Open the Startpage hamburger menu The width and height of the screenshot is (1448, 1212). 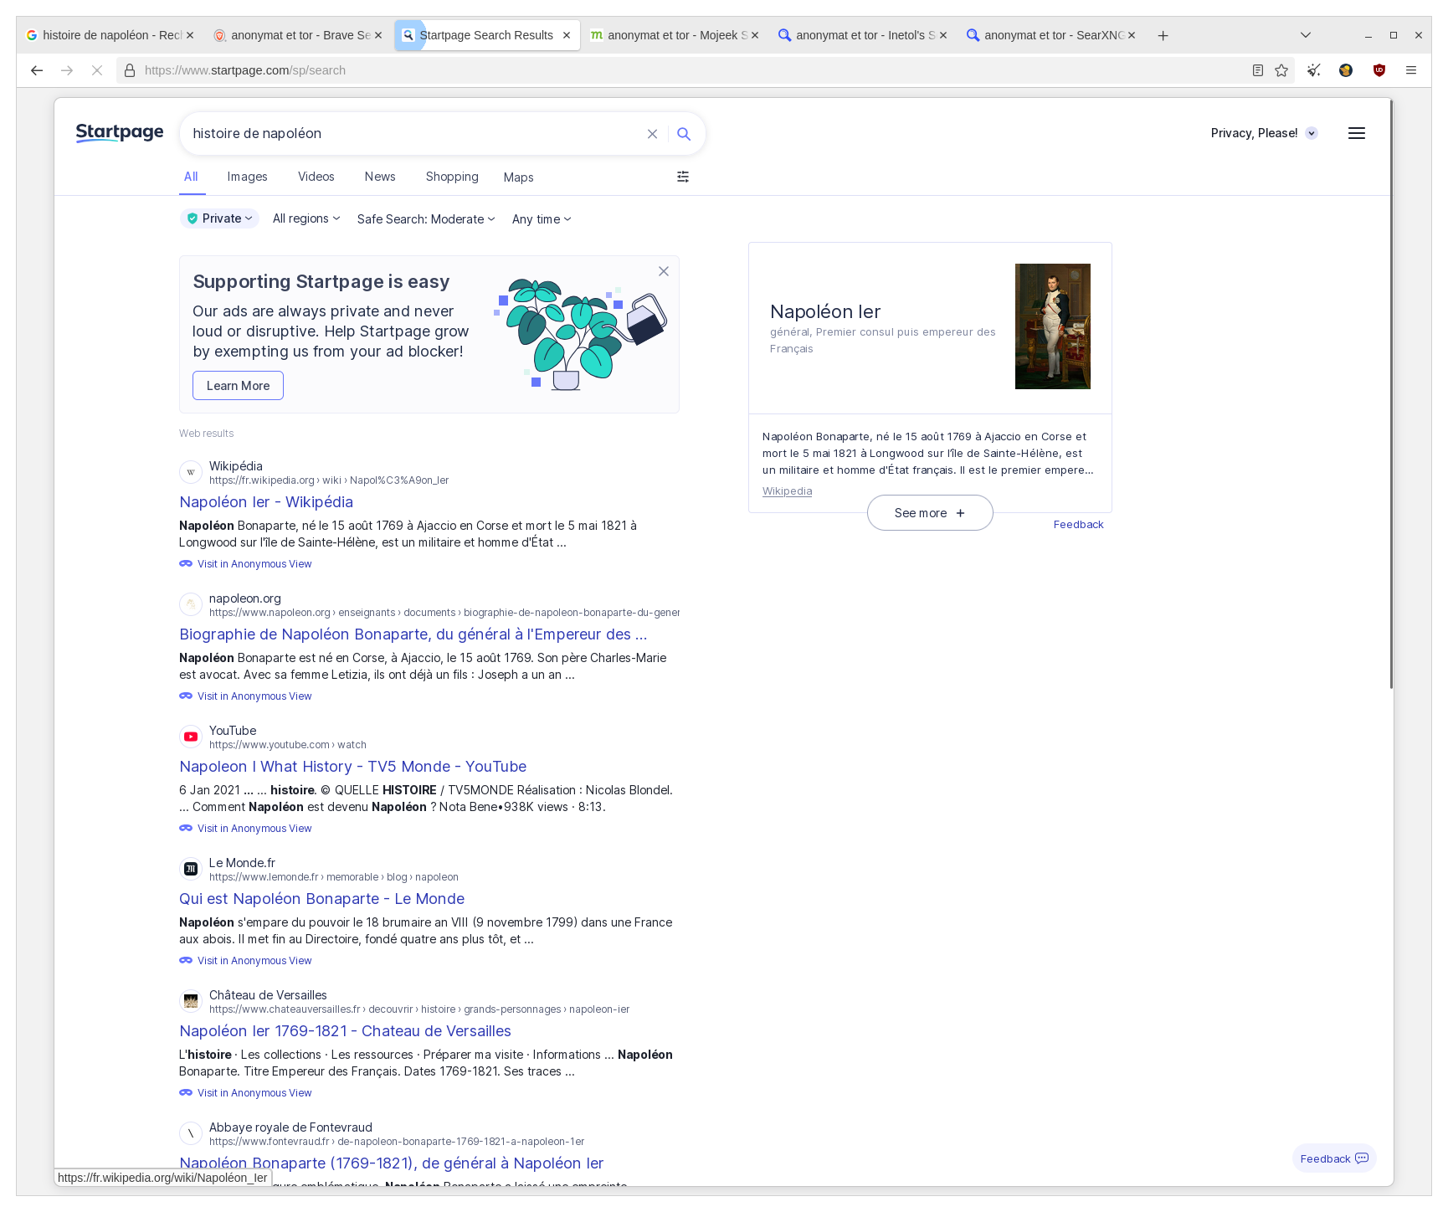[1356, 133]
